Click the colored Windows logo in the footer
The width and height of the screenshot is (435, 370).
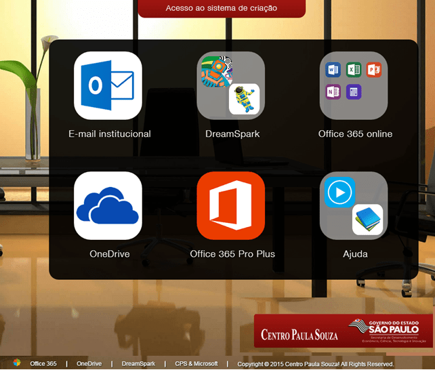[17, 363]
